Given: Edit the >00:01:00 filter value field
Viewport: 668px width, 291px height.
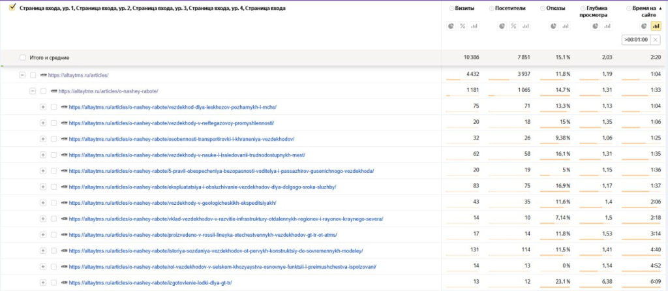Looking at the screenshot, I should [x=635, y=40].
